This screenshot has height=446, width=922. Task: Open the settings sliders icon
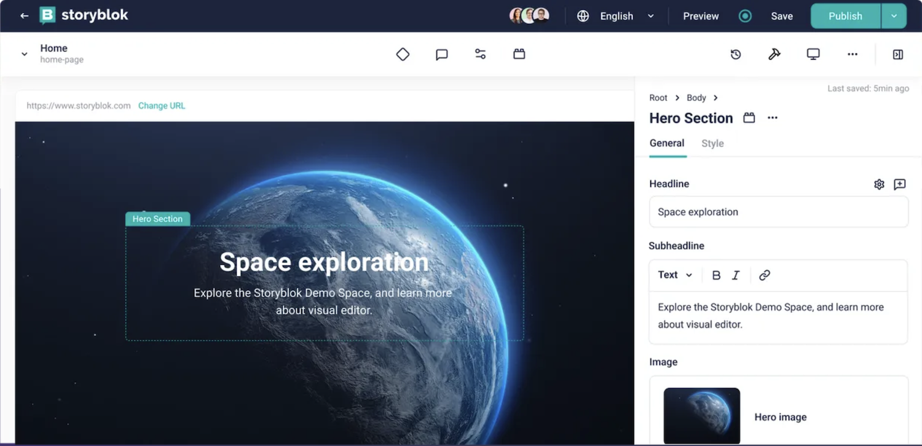[480, 54]
